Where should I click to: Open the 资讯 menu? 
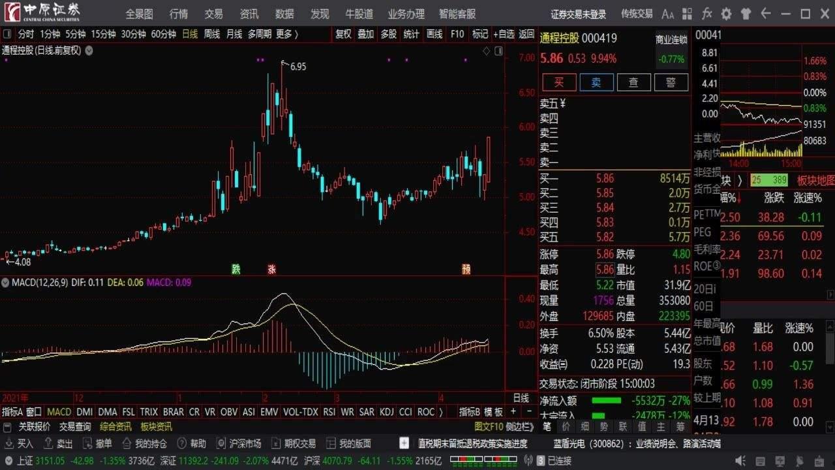tap(249, 14)
